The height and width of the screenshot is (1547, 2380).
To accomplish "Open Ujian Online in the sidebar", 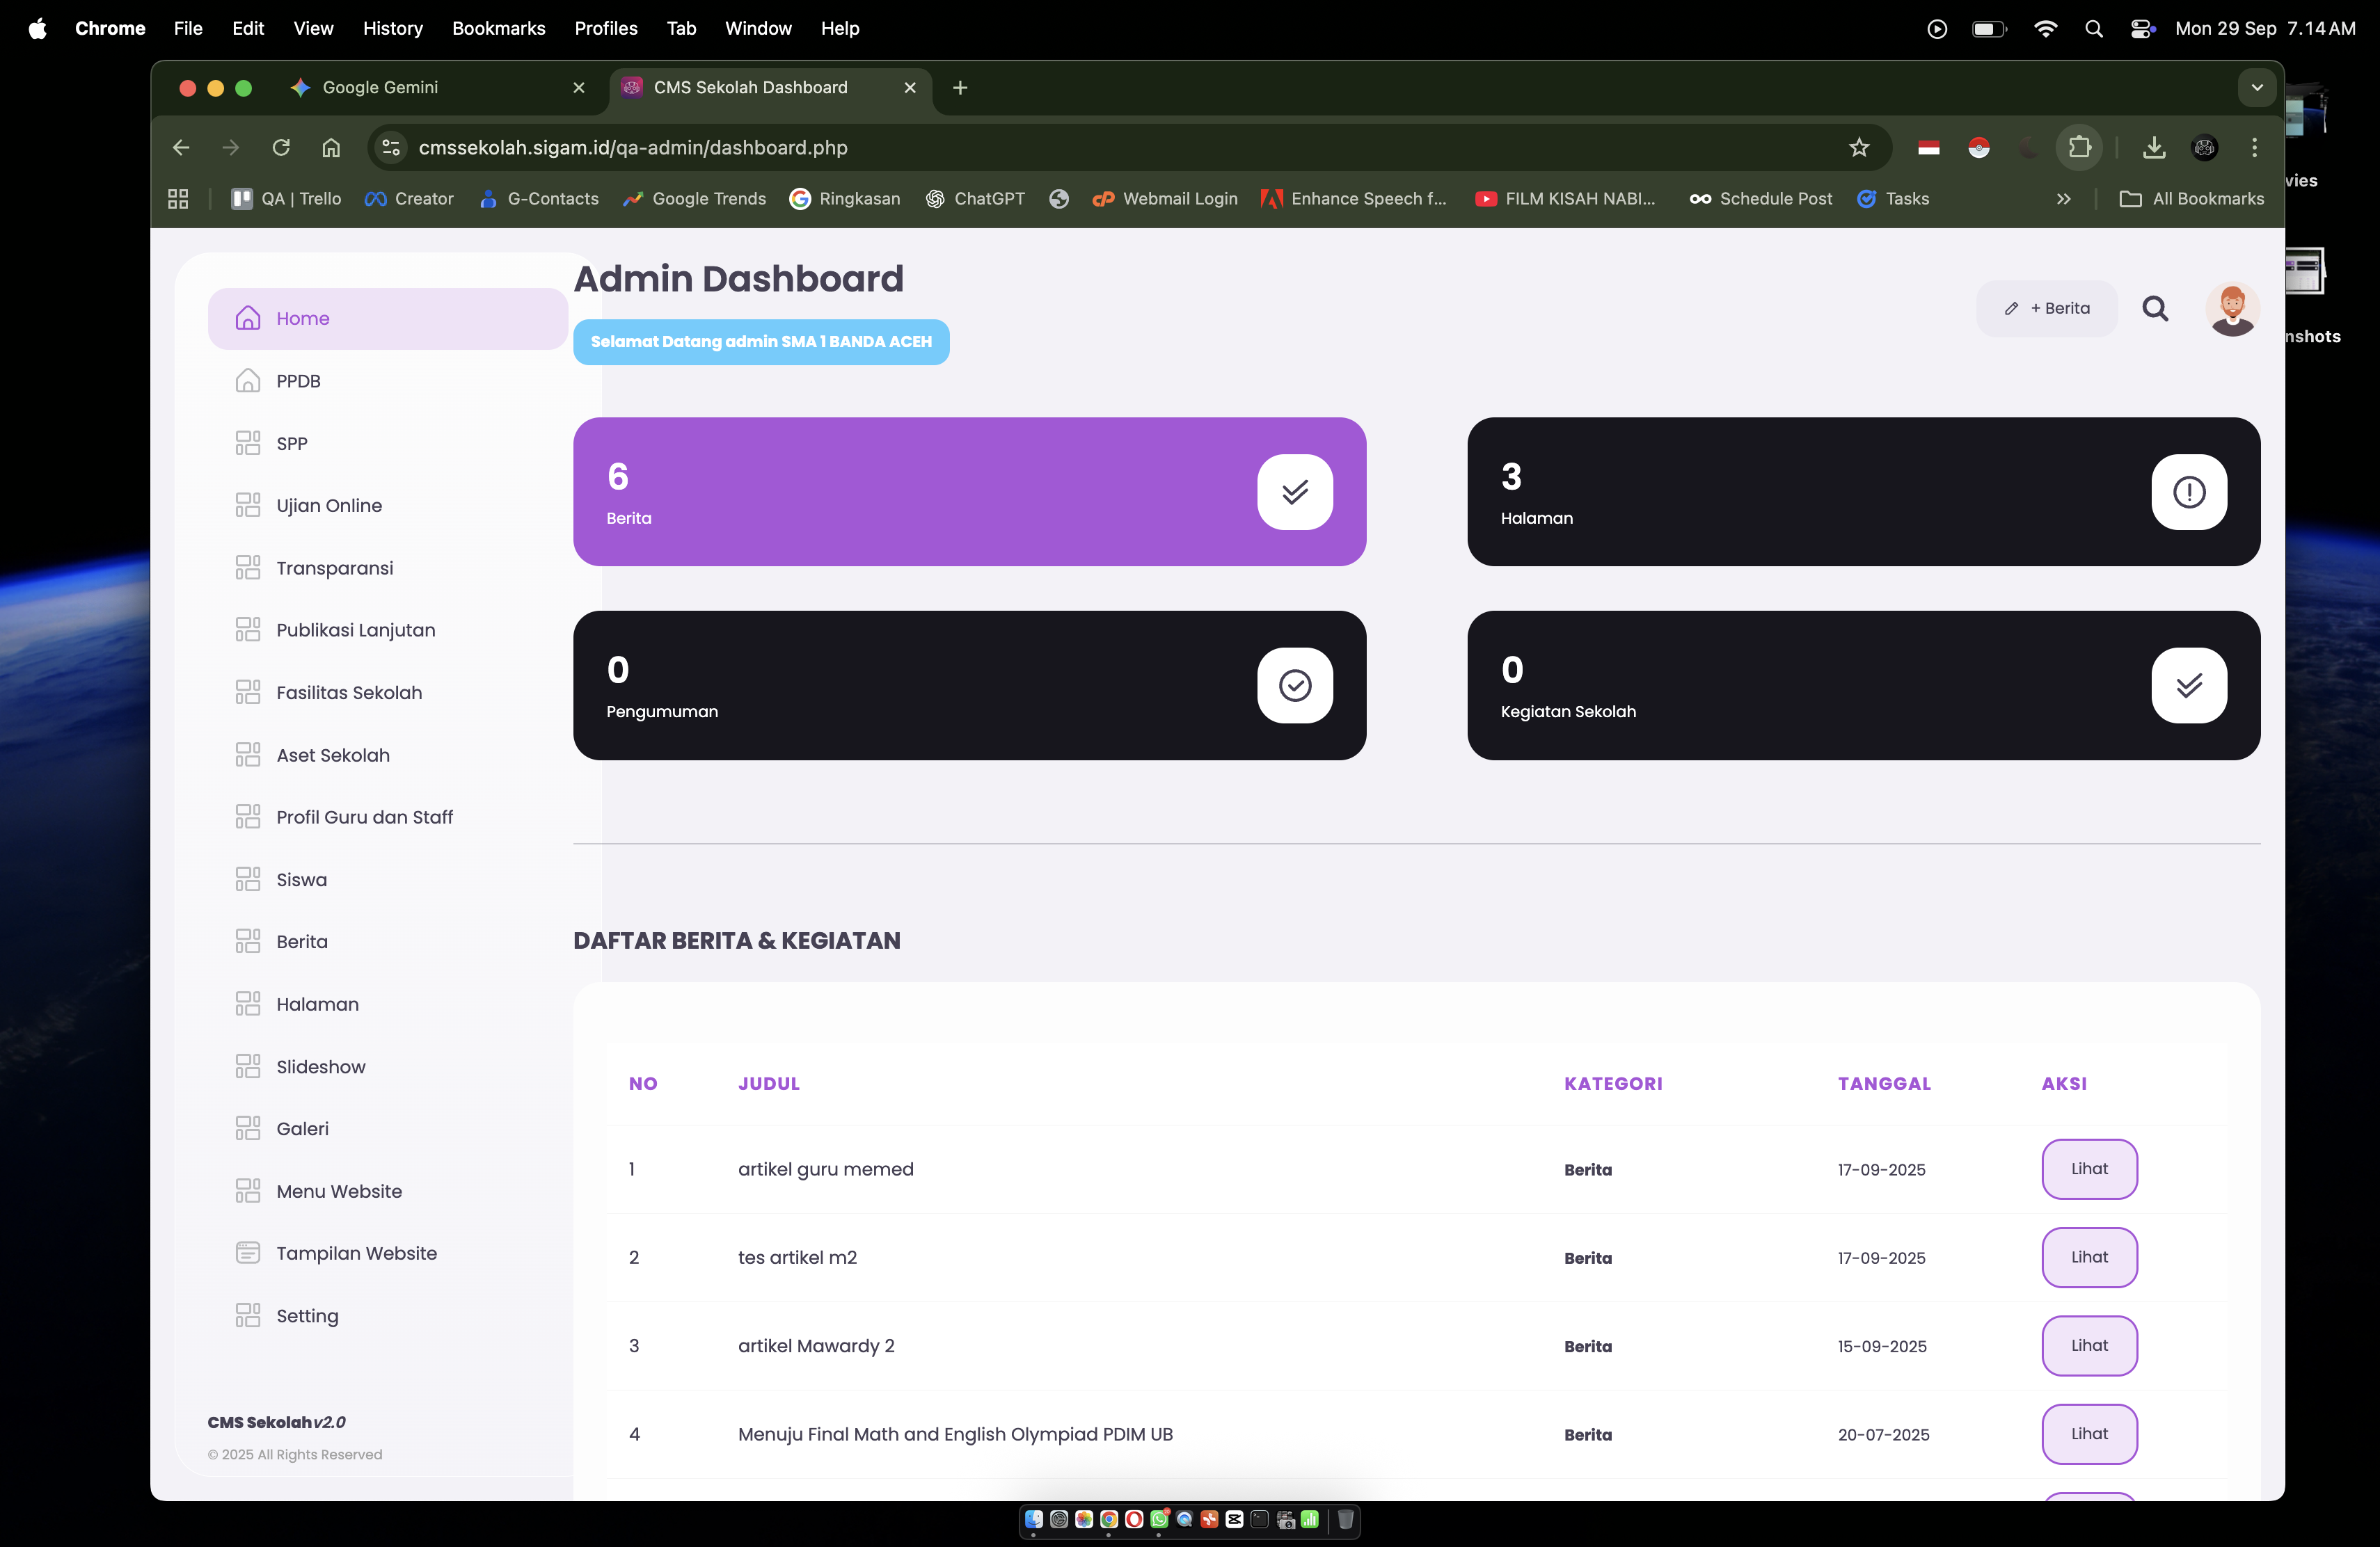I will click(x=329, y=506).
